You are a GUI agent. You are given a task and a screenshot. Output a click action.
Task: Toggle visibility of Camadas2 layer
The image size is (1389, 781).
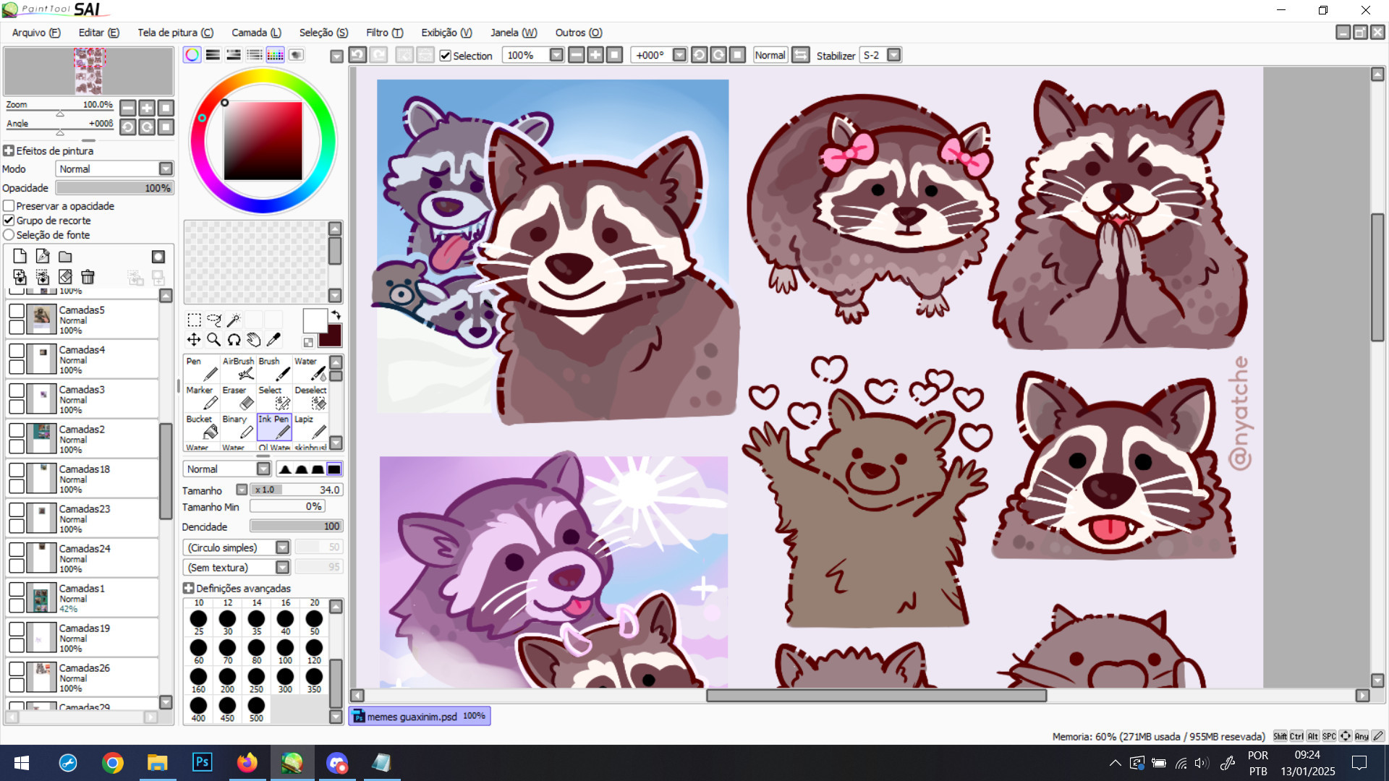(17, 430)
